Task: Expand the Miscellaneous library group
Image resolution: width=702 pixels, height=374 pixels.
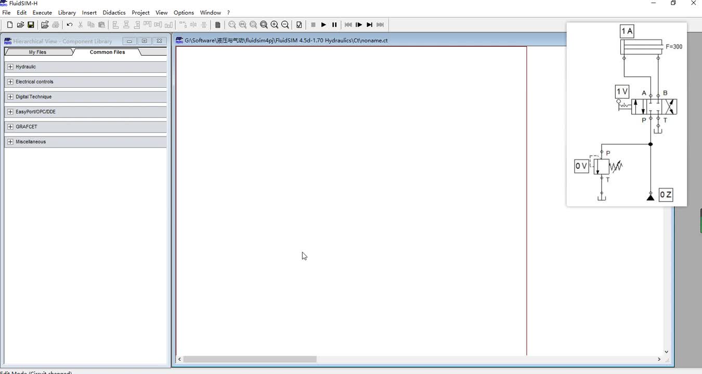Action: click(x=10, y=142)
